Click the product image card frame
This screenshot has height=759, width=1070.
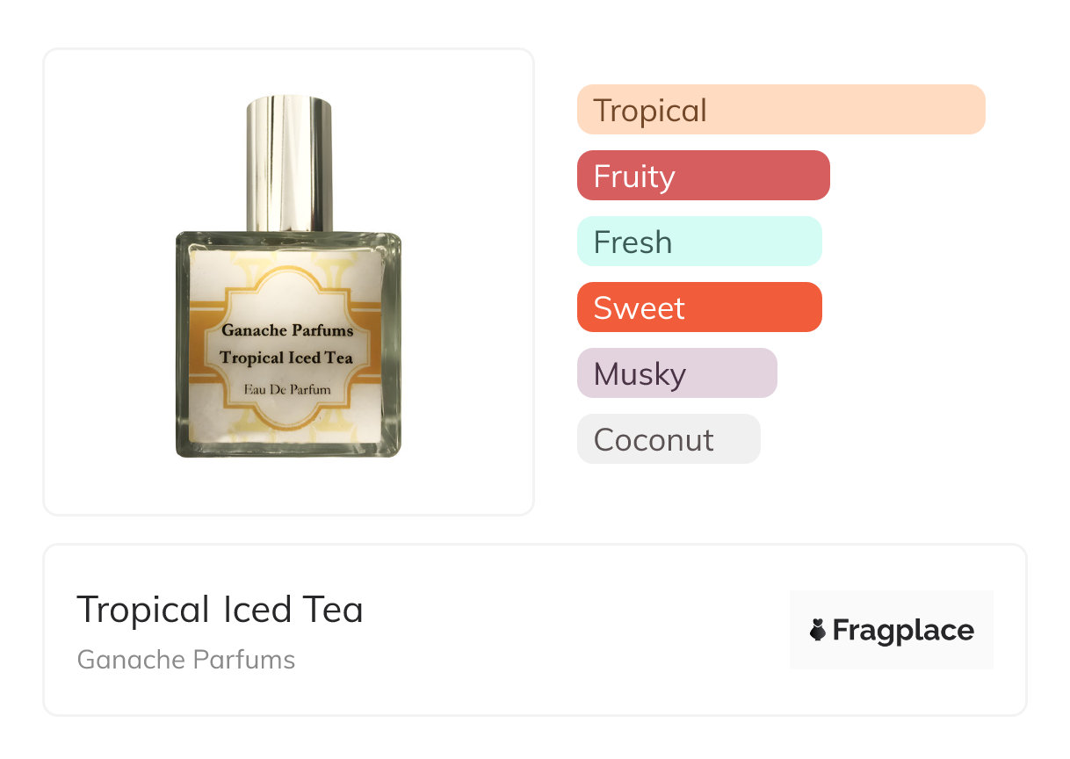(x=289, y=282)
